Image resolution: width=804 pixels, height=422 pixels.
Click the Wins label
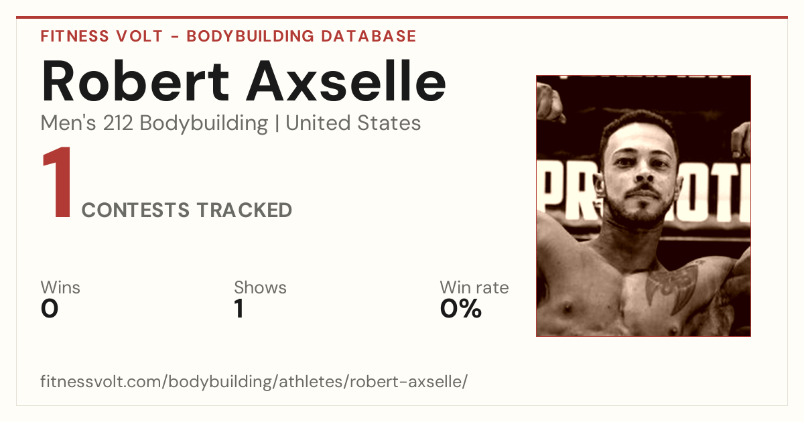[60, 287]
